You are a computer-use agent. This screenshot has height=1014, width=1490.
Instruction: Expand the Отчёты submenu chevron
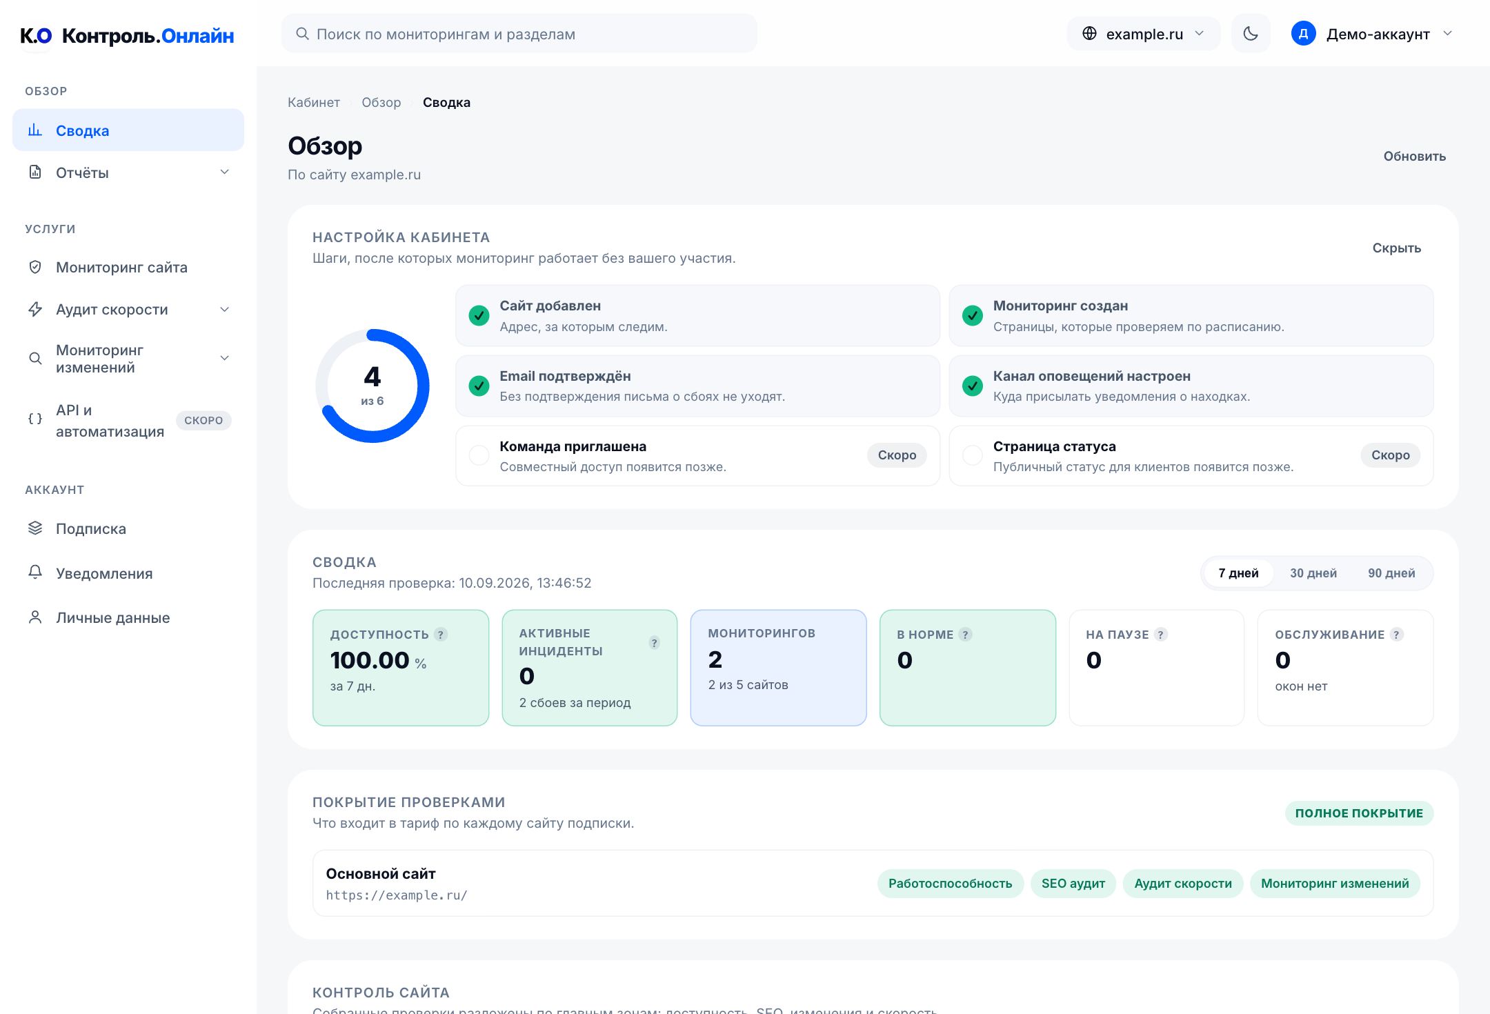click(224, 172)
